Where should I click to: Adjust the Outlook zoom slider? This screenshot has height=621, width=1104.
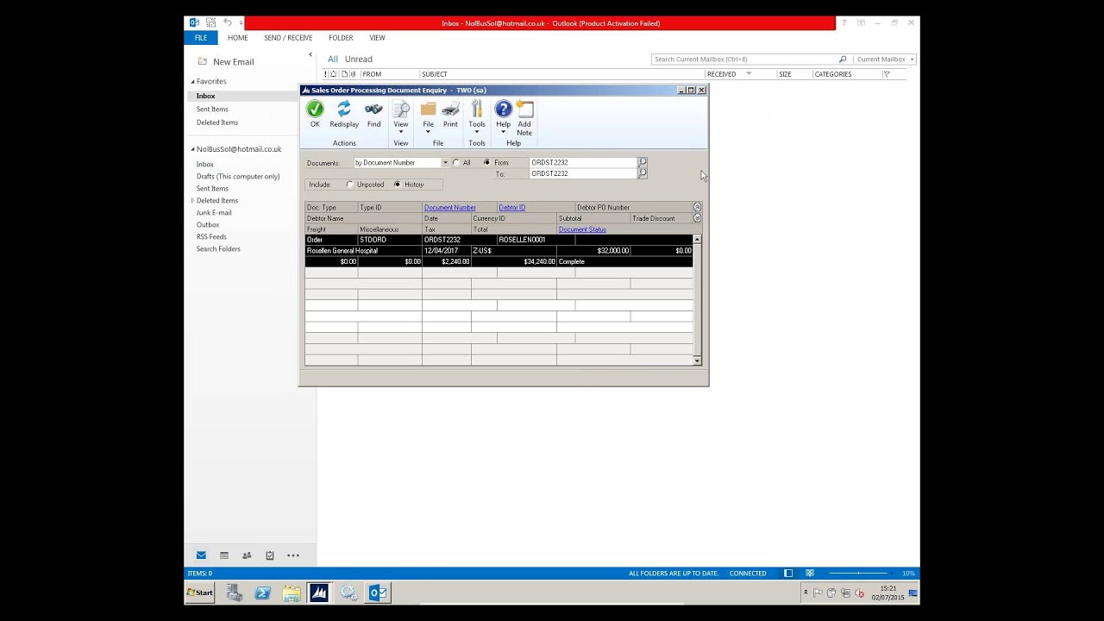[x=858, y=574]
